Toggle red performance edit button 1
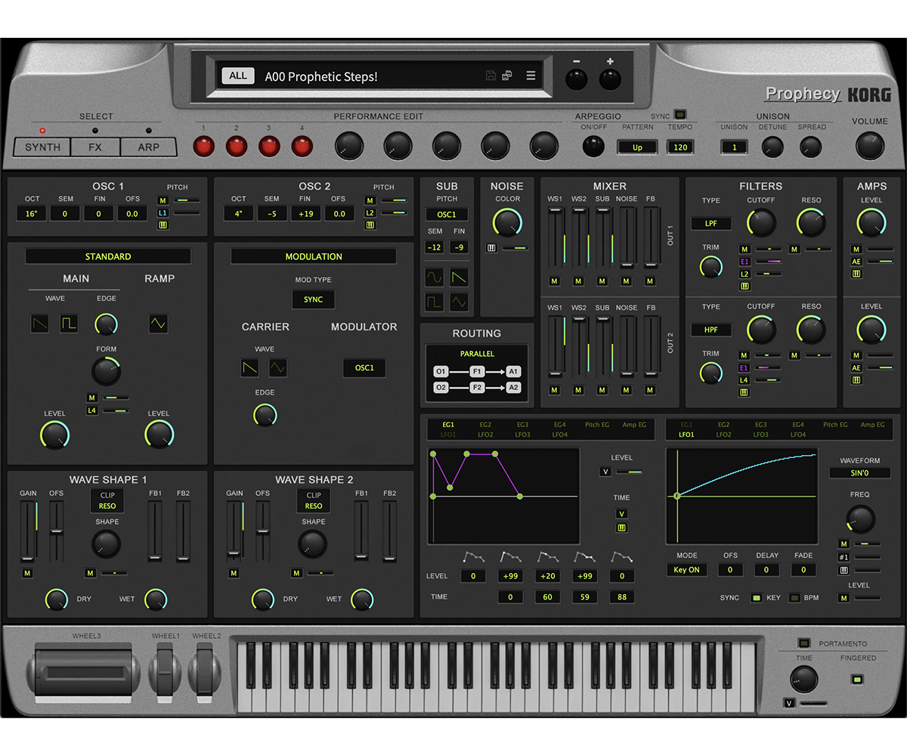This screenshot has width=907, height=756. (x=204, y=146)
